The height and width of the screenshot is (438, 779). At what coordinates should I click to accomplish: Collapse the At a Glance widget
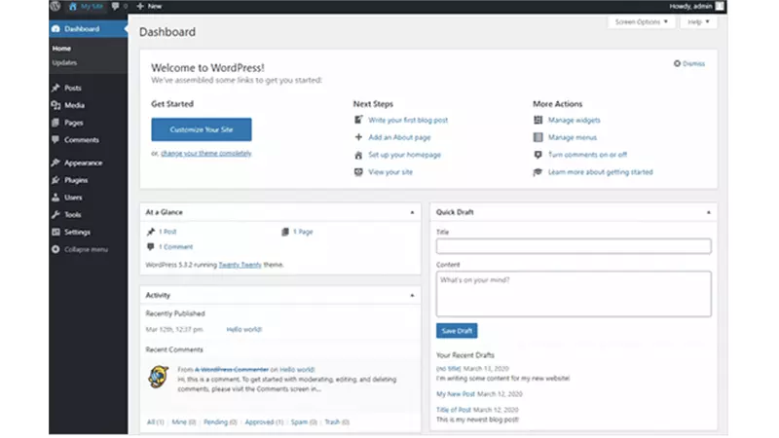(x=412, y=212)
